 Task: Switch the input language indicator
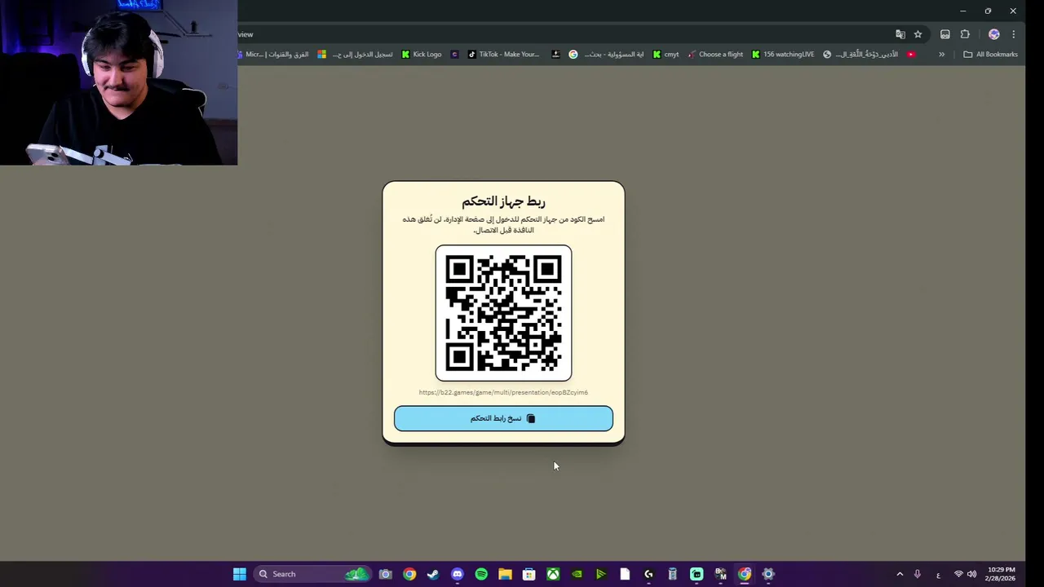point(938,575)
